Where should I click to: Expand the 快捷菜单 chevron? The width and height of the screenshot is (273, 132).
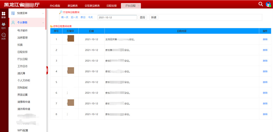click(x=43, y=13)
